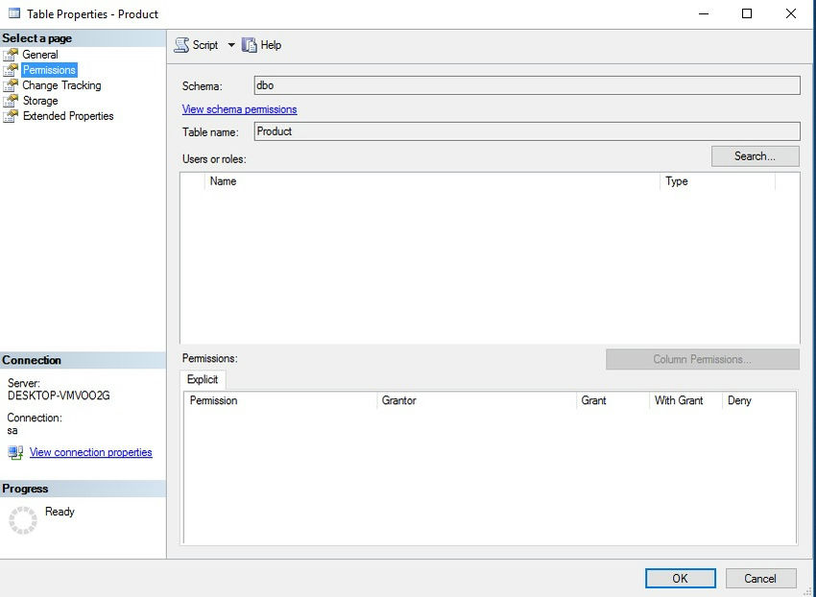Open View schema permissions link
816x597 pixels.
click(239, 108)
